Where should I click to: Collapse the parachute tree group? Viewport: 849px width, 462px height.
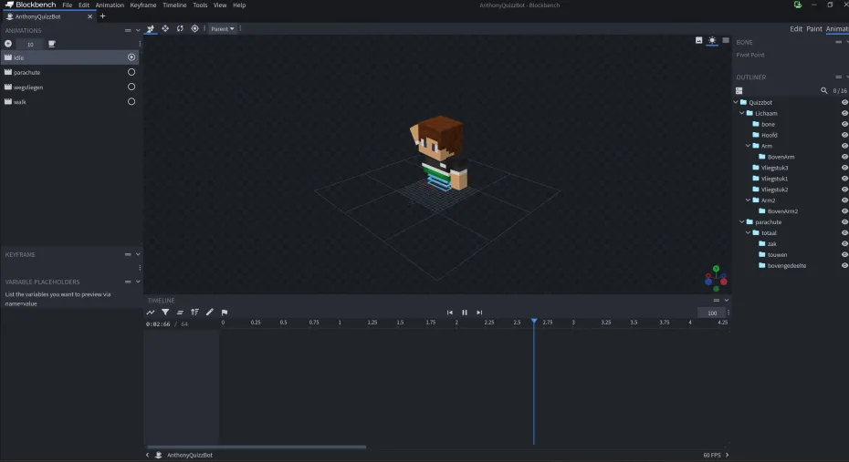(742, 222)
